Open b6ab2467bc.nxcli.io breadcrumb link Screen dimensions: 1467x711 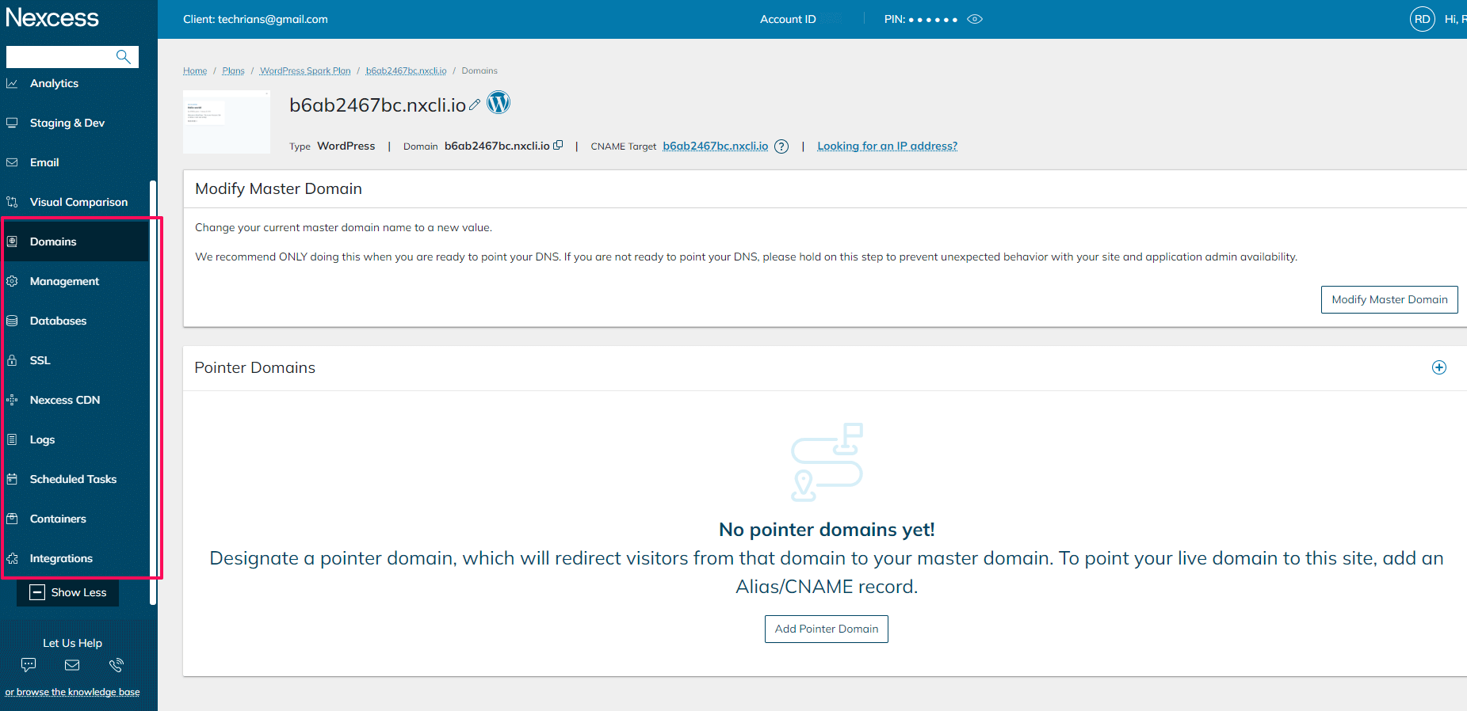pyautogui.click(x=406, y=70)
